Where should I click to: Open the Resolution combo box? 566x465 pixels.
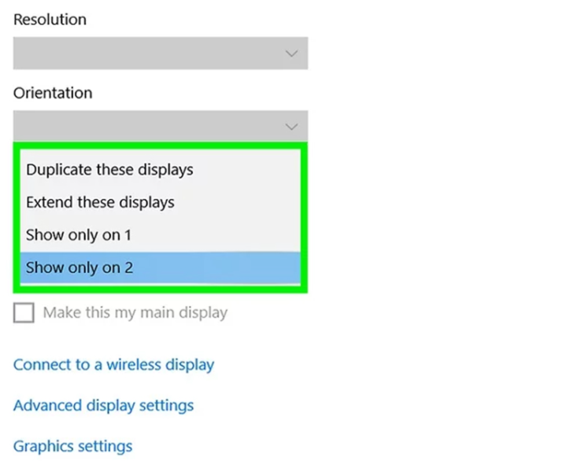coord(160,54)
